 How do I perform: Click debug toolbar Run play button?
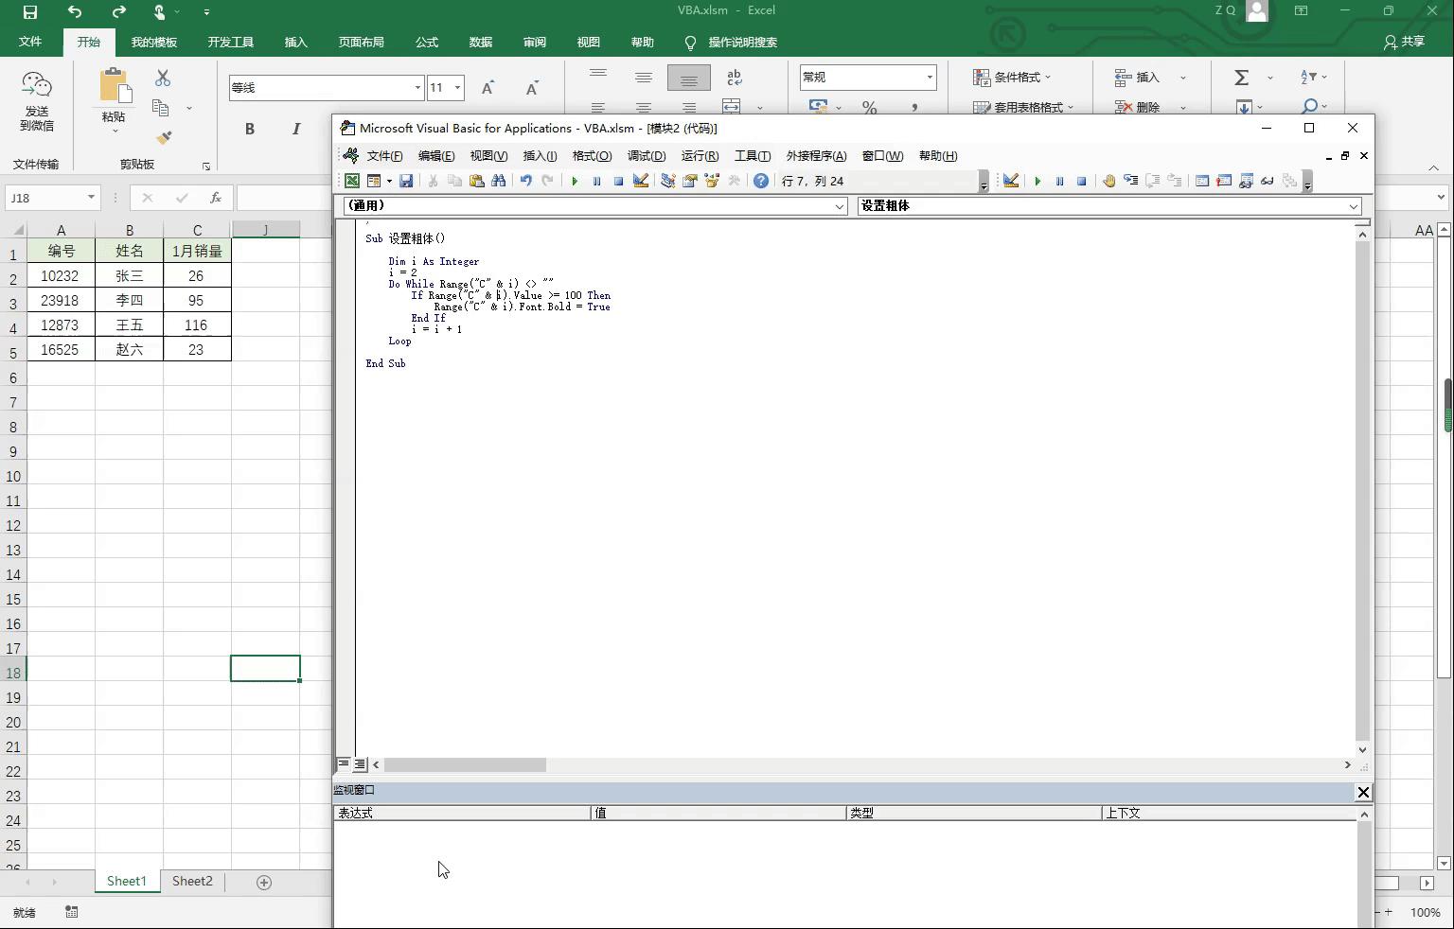click(x=1037, y=181)
